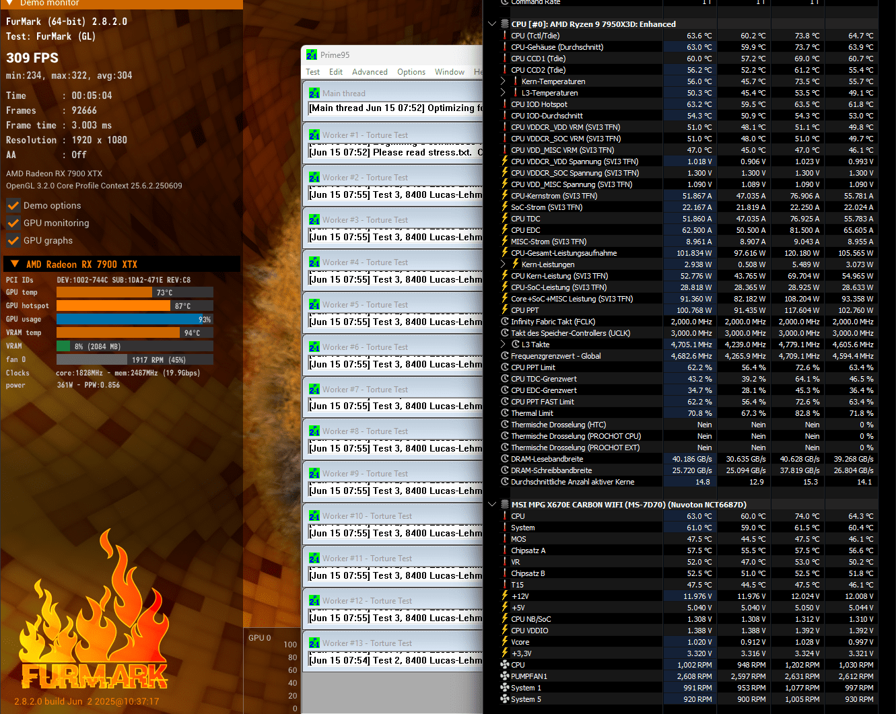Click the Worker #3 Torture Test icon
Viewport: 896px width, 714px height.
314,220
